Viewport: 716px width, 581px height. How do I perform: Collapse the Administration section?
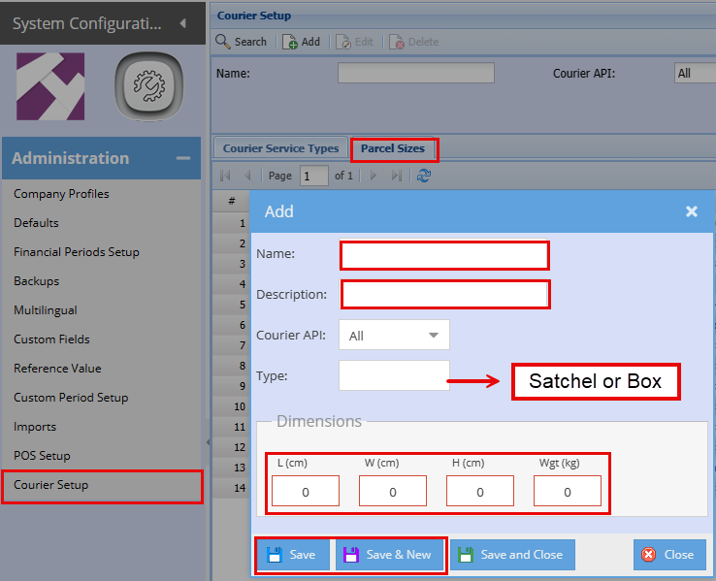click(183, 158)
